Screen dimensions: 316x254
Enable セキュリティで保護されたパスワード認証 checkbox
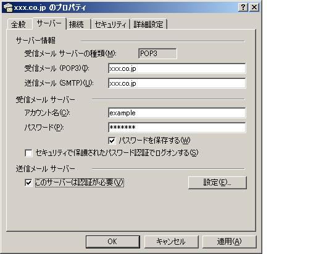[28, 153]
